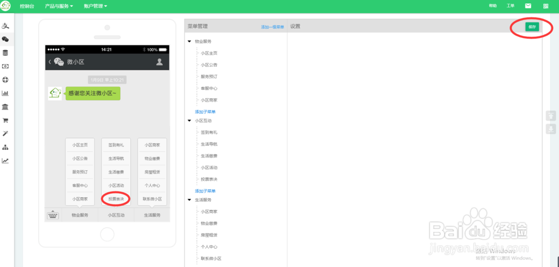Click the green 保存 button
This screenshot has width=559, height=267.
(x=532, y=27)
